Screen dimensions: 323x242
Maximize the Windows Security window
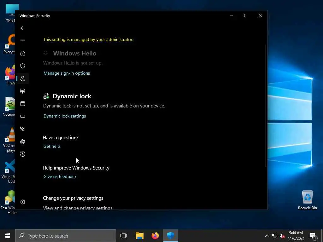point(245,15)
